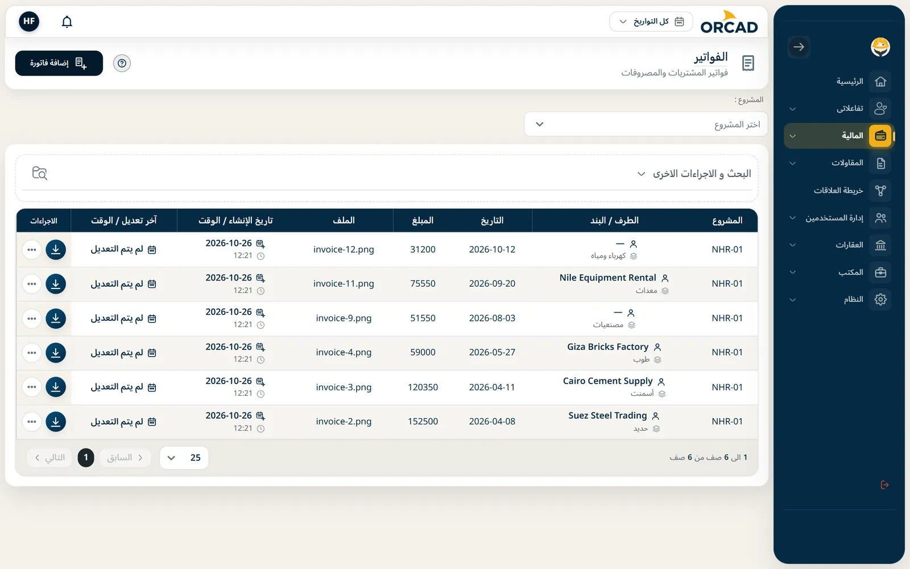Collapse sidebar with arrow button

pos(799,47)
